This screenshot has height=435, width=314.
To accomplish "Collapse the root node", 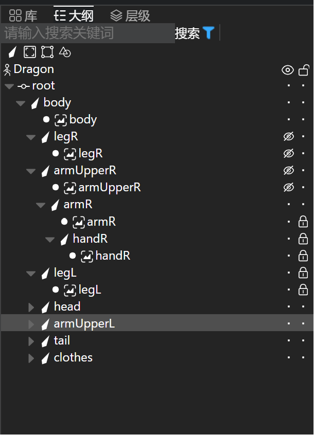I will coord(9,86).
